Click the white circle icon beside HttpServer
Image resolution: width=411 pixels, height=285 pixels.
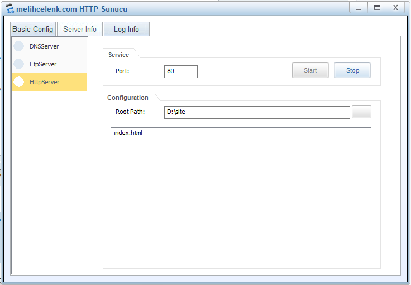point(19,82)
